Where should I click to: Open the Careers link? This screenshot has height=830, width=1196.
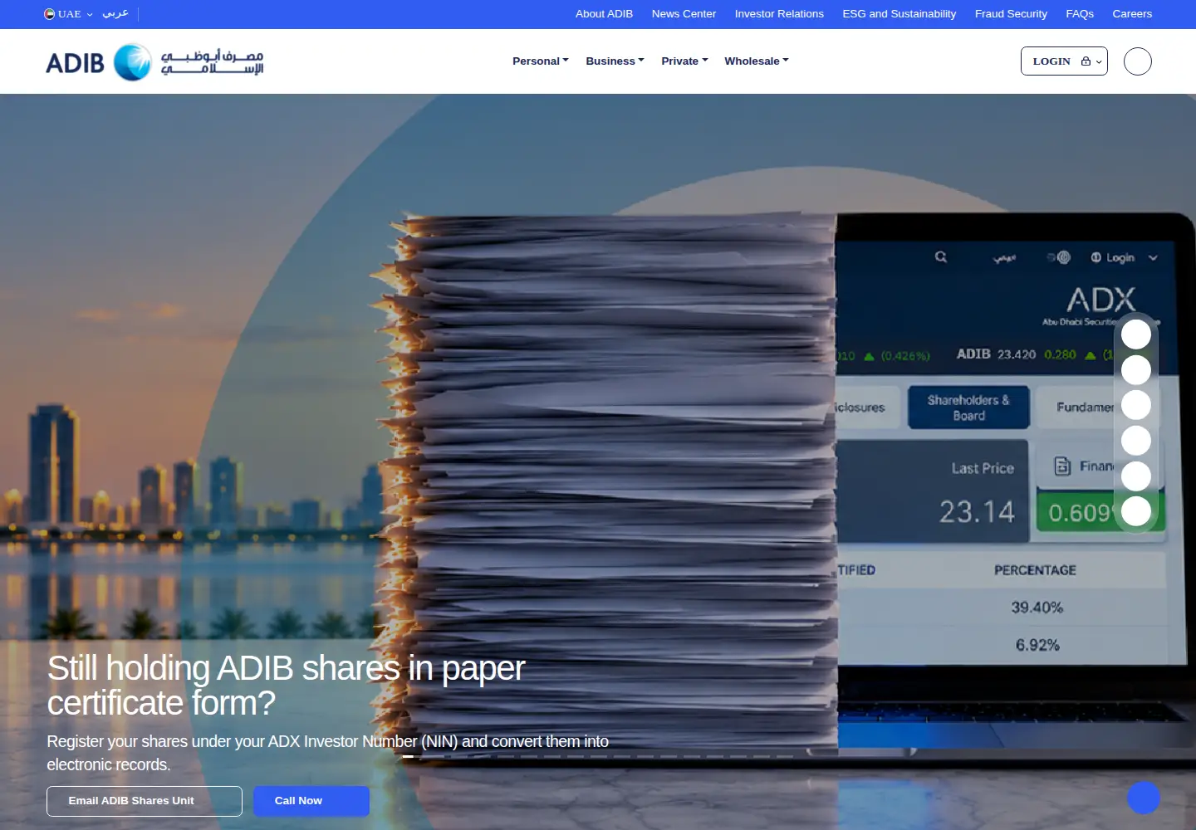1132,14
